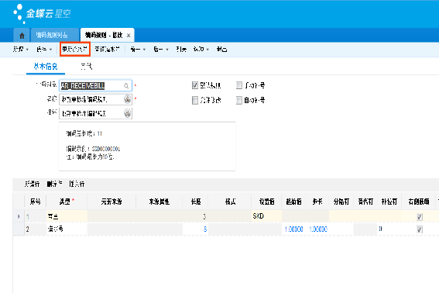Image resolution: width=439 pixels, height=293 pixels.
Task: Close the coding rule modify tab
Action: point(129,36)
